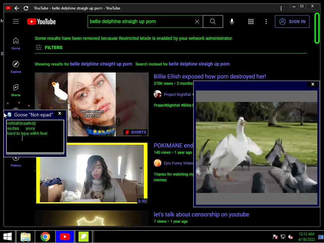Image resolution: width=324 pixels, height=243 pixels.
Task: Open the title bar three-dot app menu
Action: click(281, 8)
